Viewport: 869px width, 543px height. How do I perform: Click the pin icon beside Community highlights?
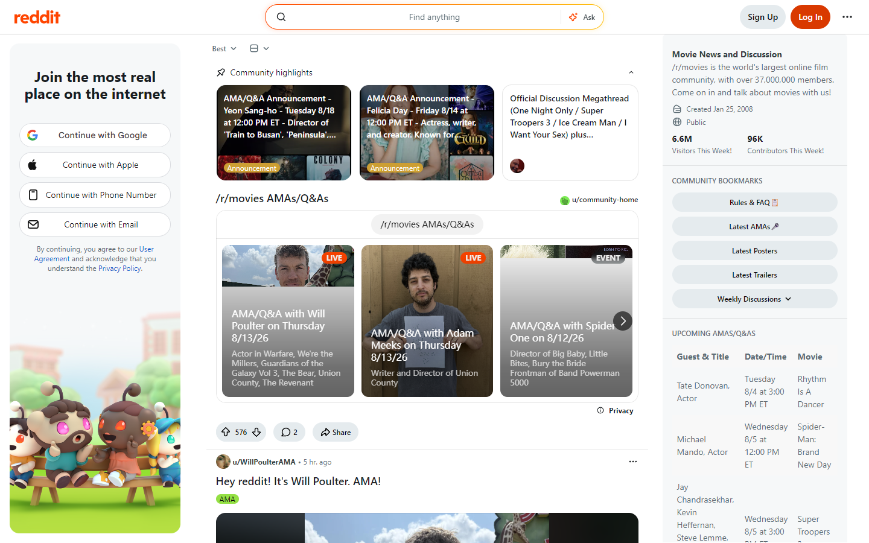(221, 72)
